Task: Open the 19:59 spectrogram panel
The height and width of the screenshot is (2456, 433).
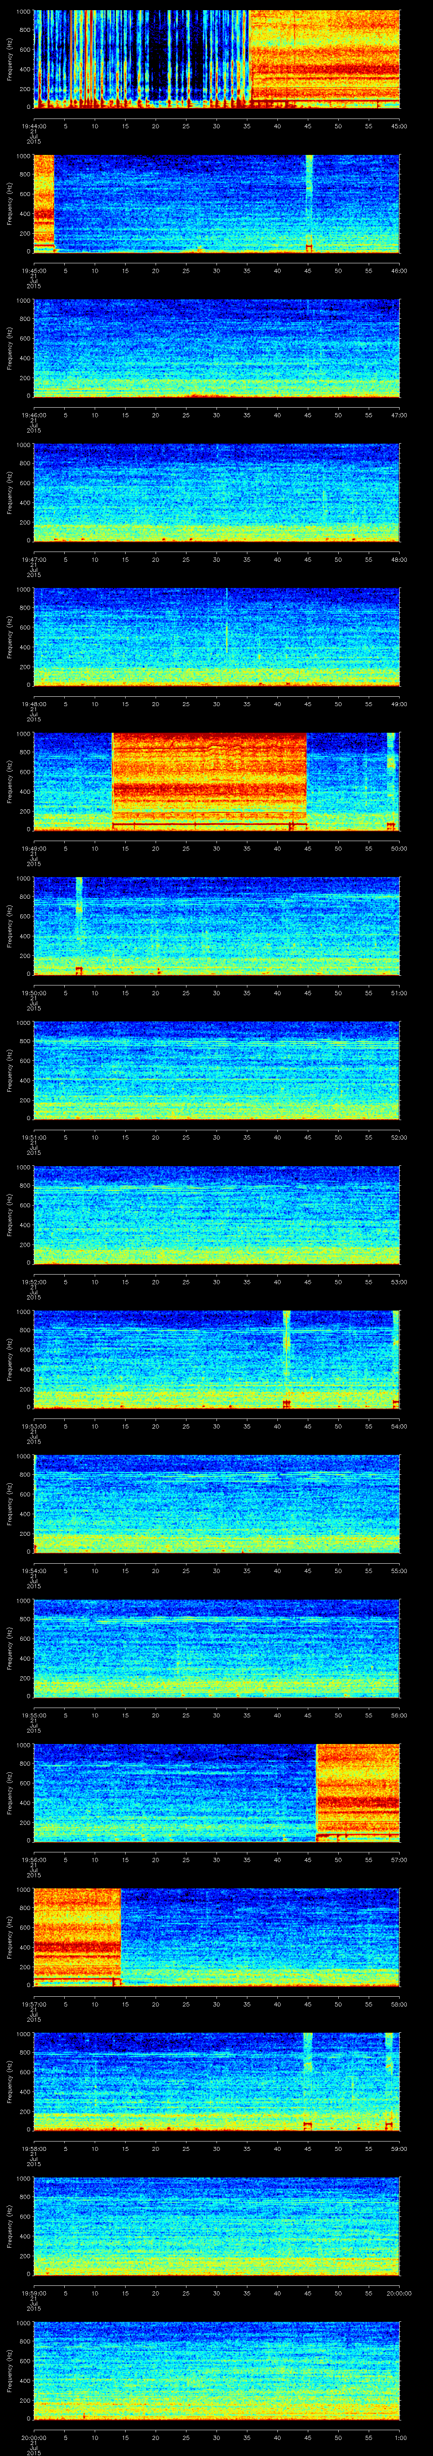Action: (x=217, y=2226)
